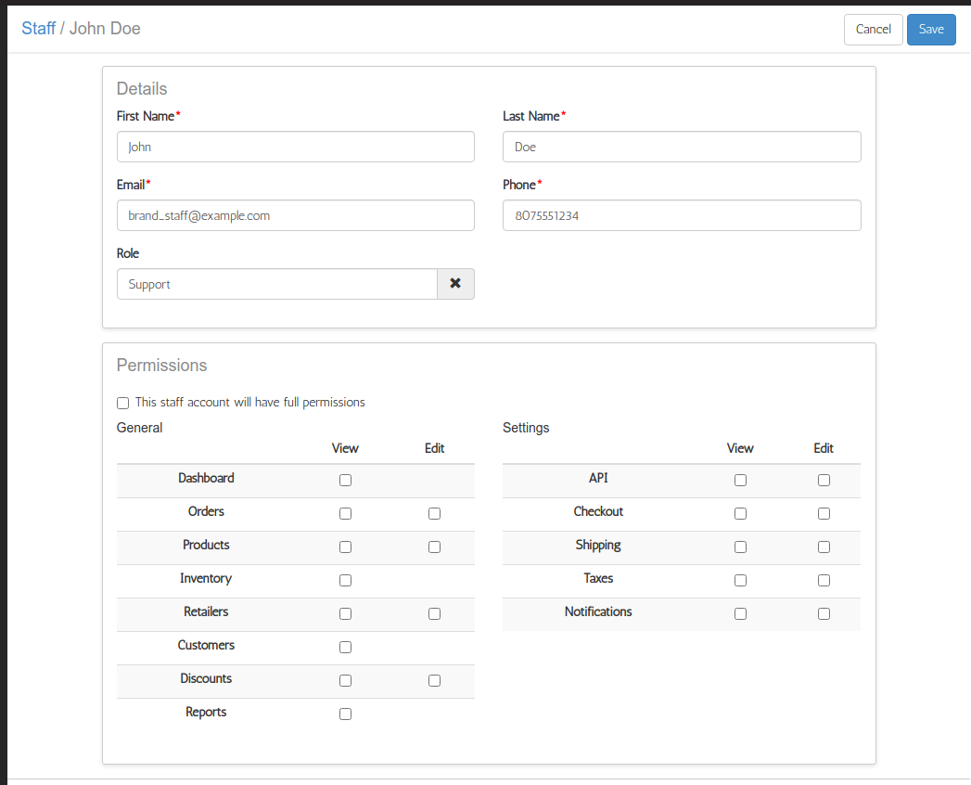Click the Checkout row label
The width and height of the screenshot is (971, 785).
point(598,512)
